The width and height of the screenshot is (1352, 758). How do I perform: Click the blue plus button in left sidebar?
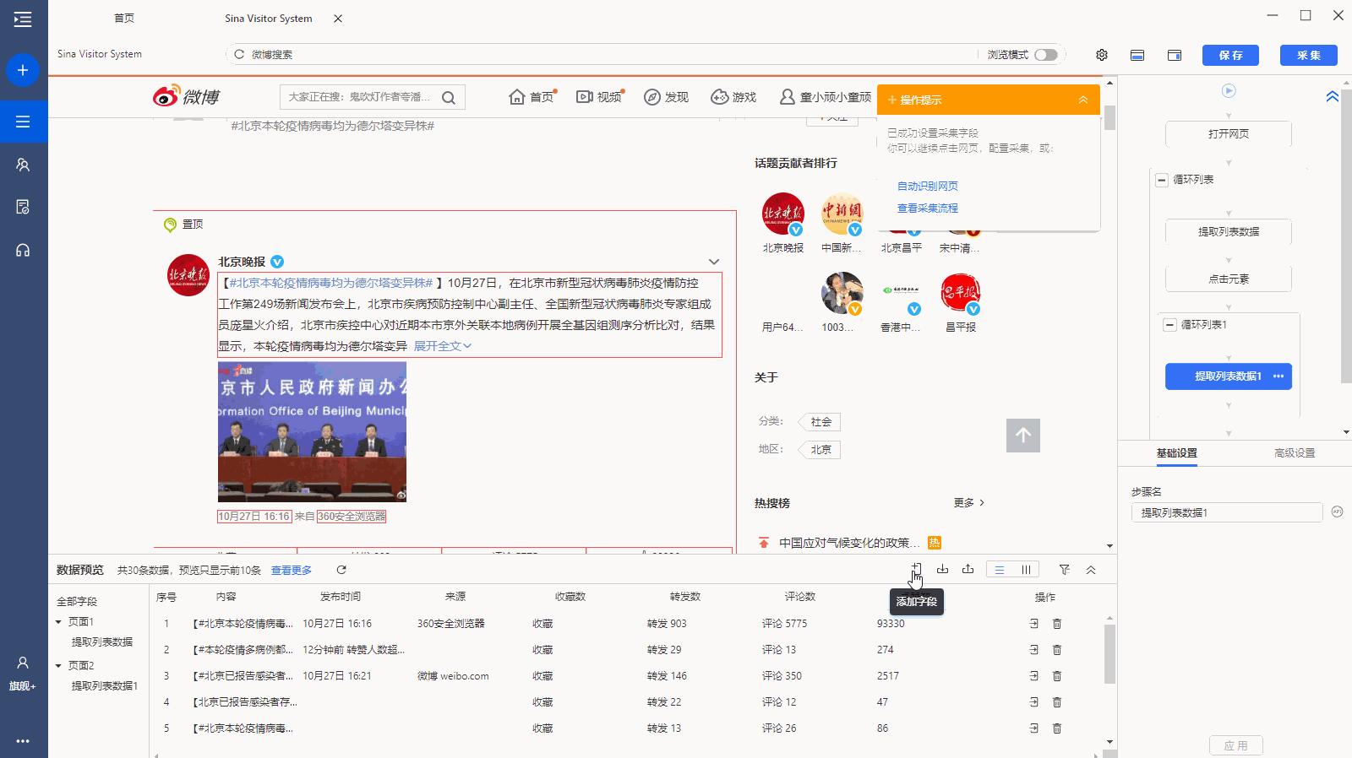pos(23,70)
